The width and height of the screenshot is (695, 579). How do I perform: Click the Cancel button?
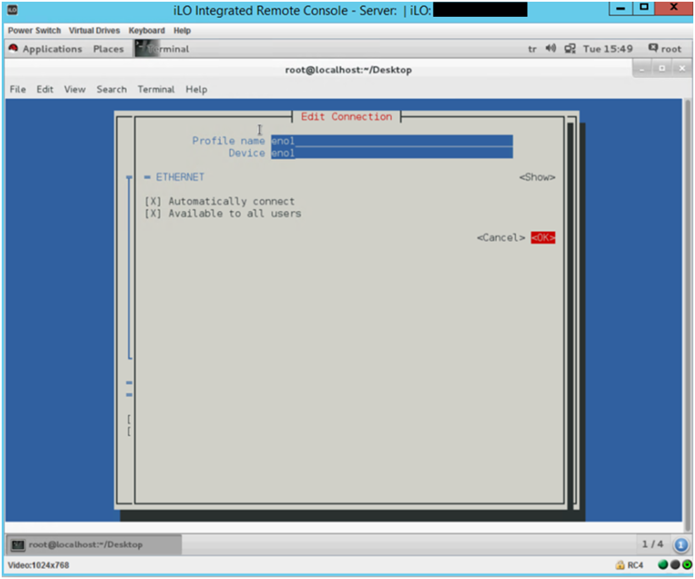click(x=501, y=238)
